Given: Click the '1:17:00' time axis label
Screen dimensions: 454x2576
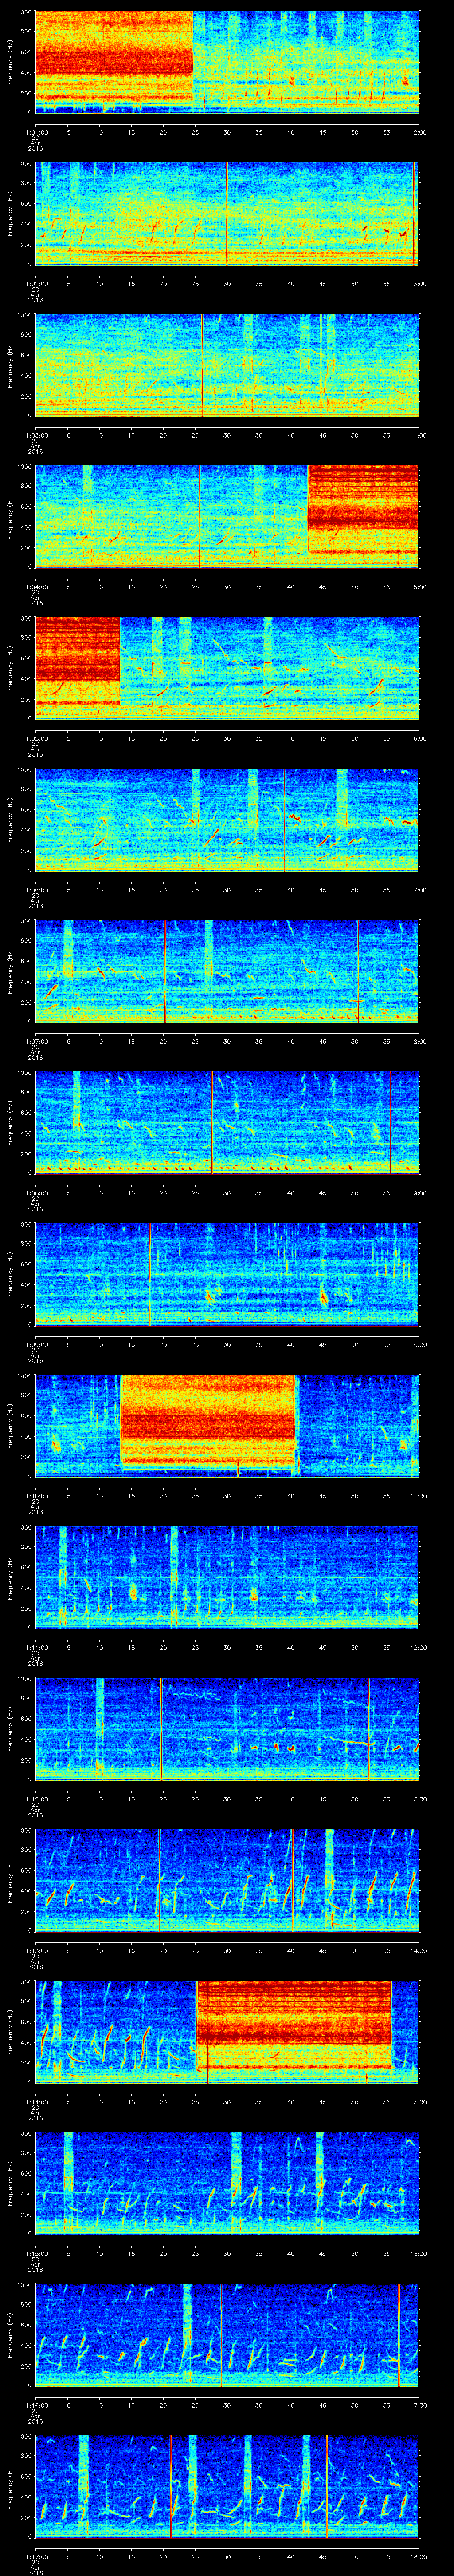Looking at the screenshot, I should (36, 2556).
